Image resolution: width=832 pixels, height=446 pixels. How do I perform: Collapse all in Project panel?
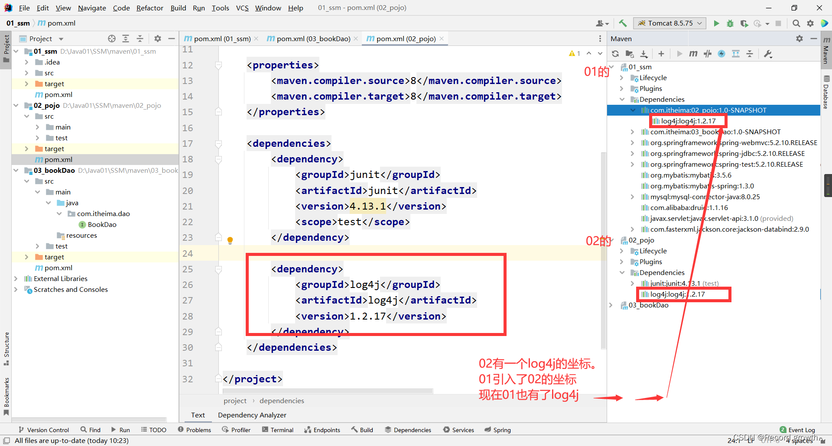tap(140, 39)
